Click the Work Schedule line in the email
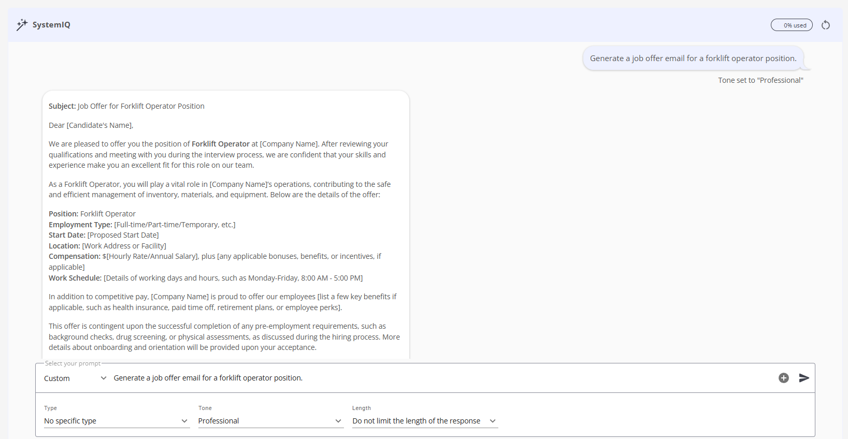The image size is (848, 439). [x=206, y=278]
